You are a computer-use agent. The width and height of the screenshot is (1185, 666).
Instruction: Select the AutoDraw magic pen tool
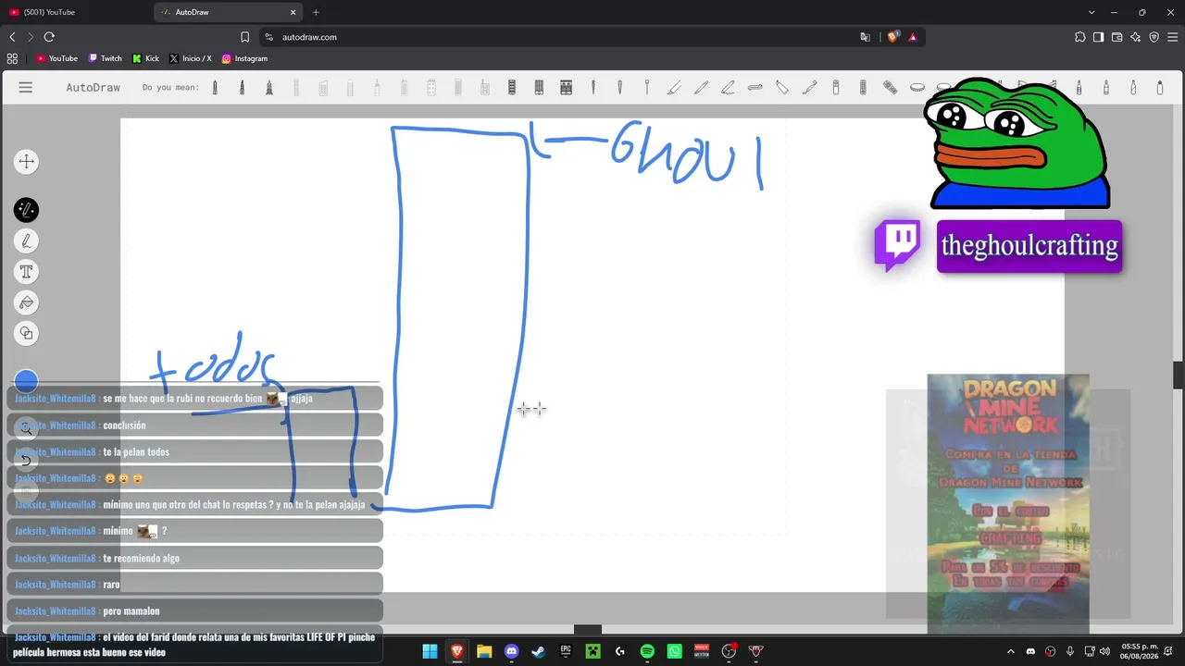click(26, 210)
